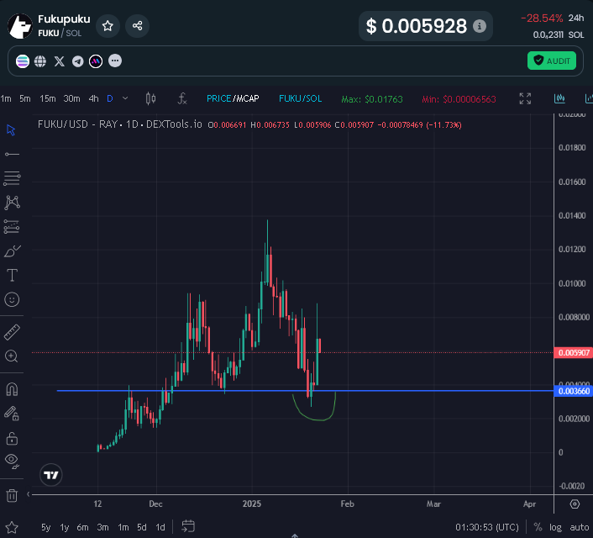Open the indicators fx menu
The height and width of the screenshot is (538, 593).
pos(182,99)
